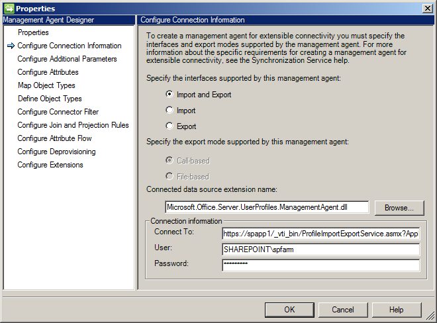This screenshot has height=323, width=437.
Task: Open Configure Join and Projection Rules
Action: pyautogui.click(x=73, y=125)
